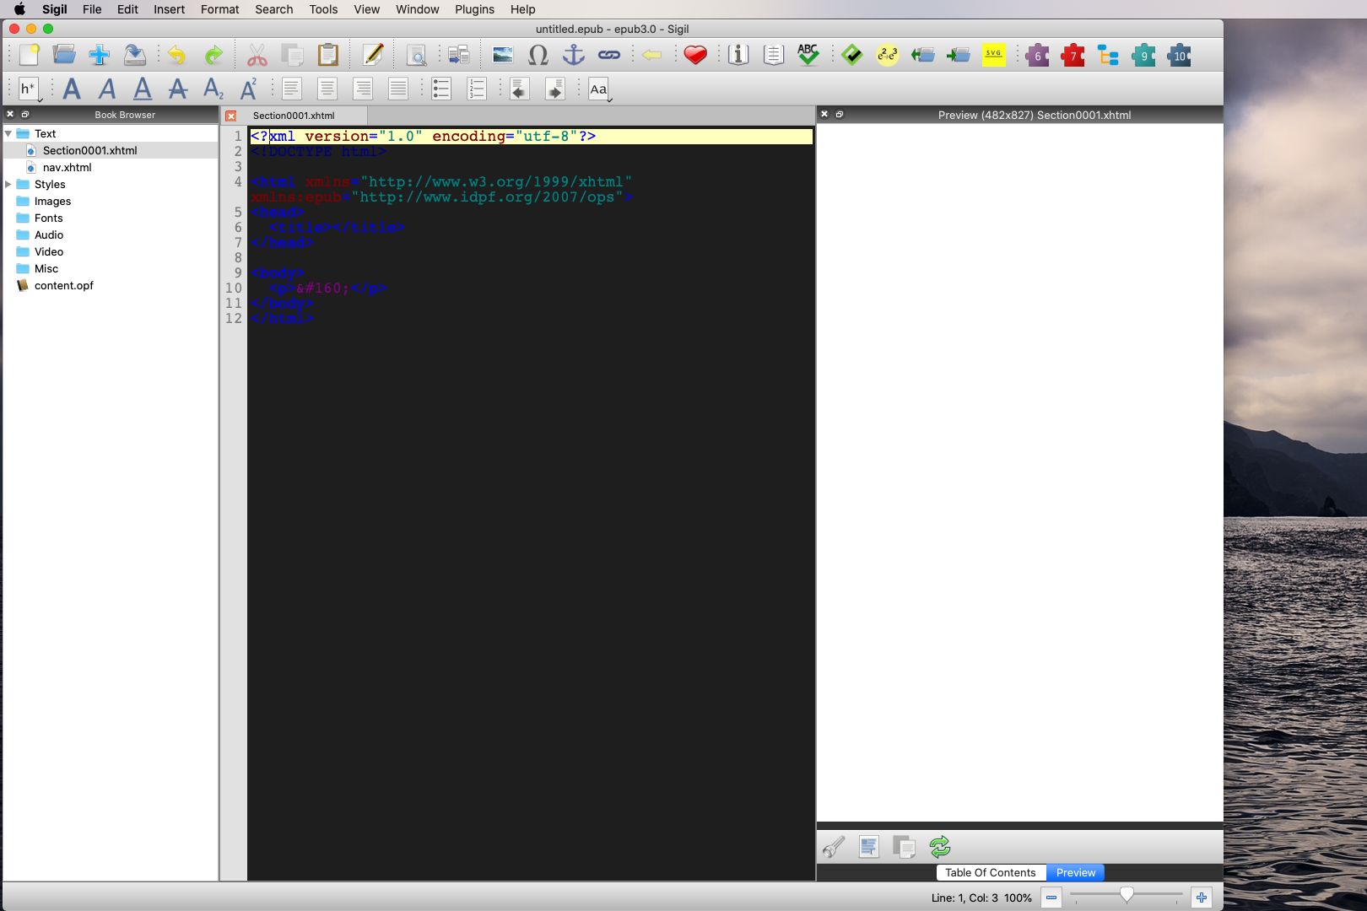The height and width of the screenshot is (911, 1367).
Task: Paste from the clipboard icon
Action: (x=328, y=56)
